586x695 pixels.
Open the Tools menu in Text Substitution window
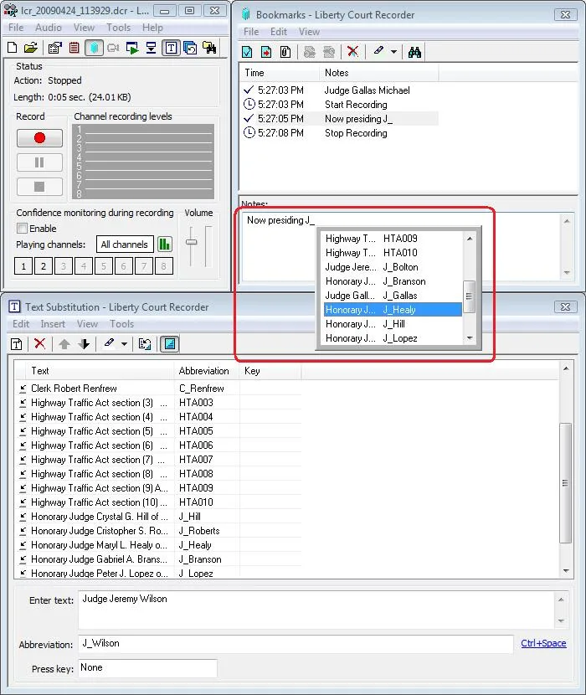click(x=122, y=324)
